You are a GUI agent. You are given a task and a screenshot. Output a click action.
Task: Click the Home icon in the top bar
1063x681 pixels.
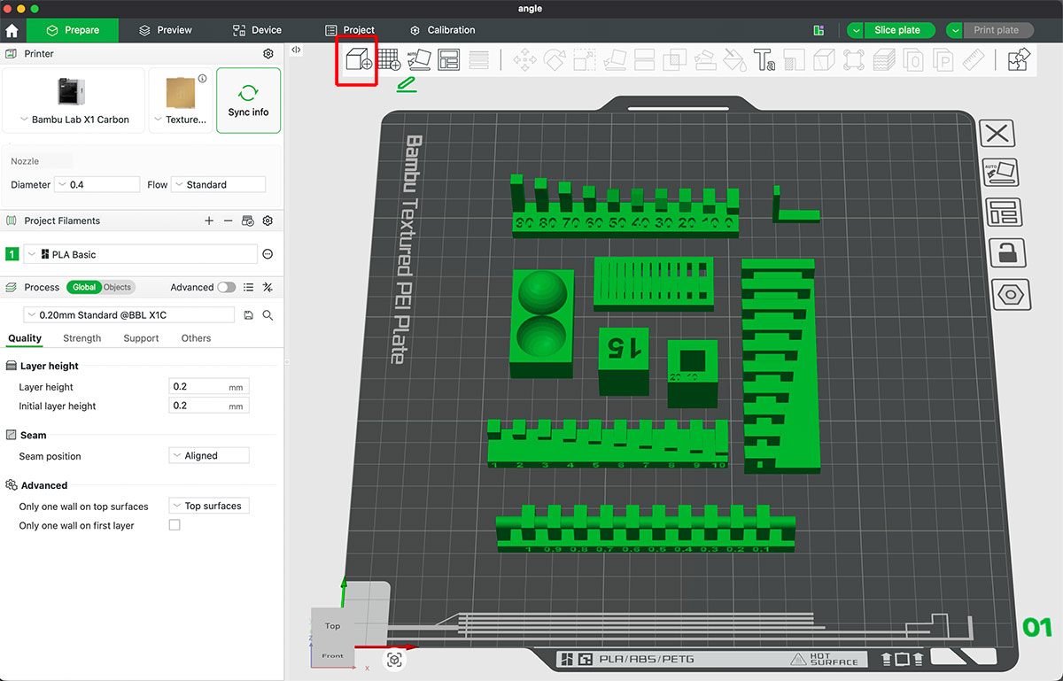(12, 30)
